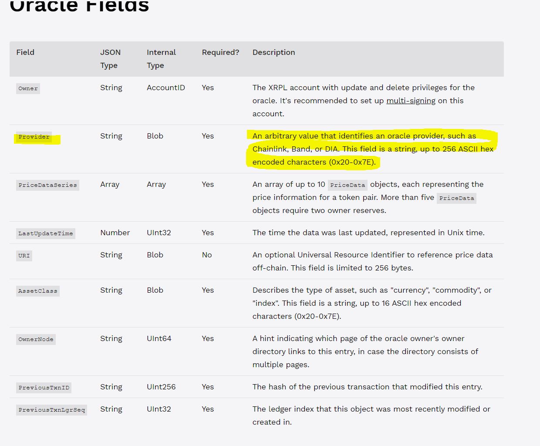The width and height of the screenshot is (540, 446).
Task: Click the URI off-chain description text
Action: coord(373,261)
